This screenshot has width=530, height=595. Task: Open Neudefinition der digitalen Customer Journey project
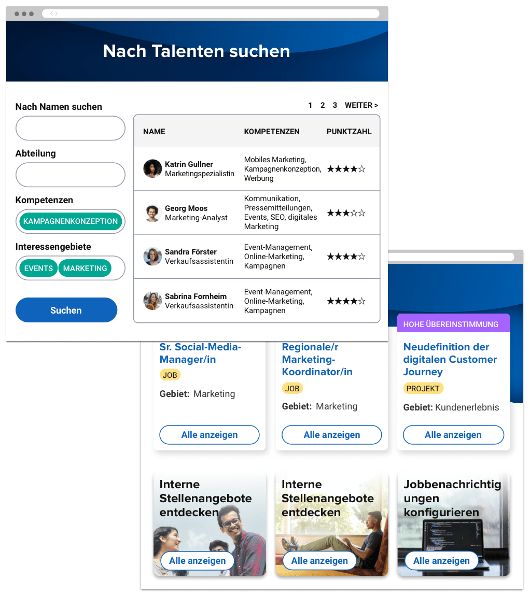pos(450,359)
